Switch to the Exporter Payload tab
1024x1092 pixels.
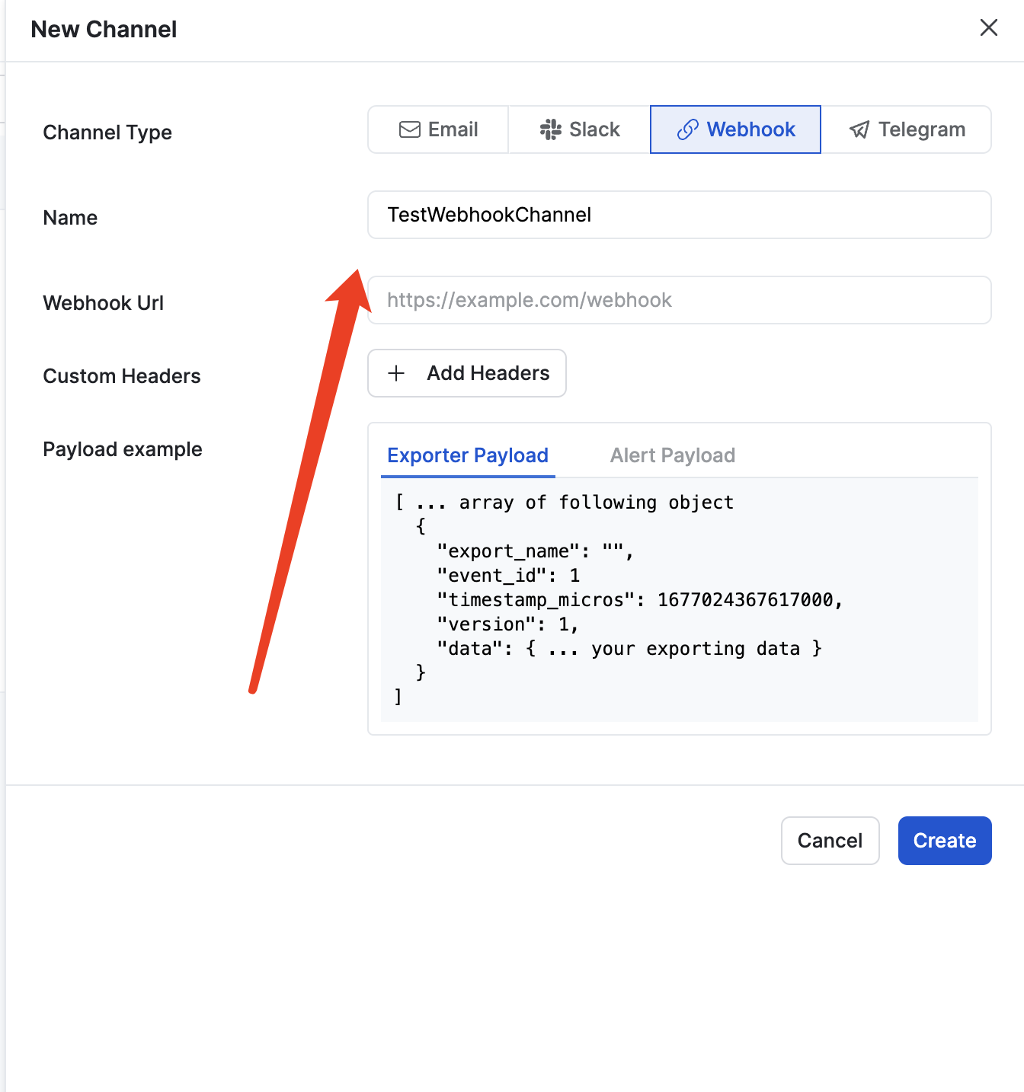[468, 455]
